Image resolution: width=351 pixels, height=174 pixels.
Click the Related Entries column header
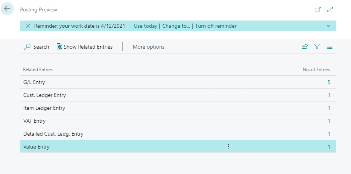(38, 70)
